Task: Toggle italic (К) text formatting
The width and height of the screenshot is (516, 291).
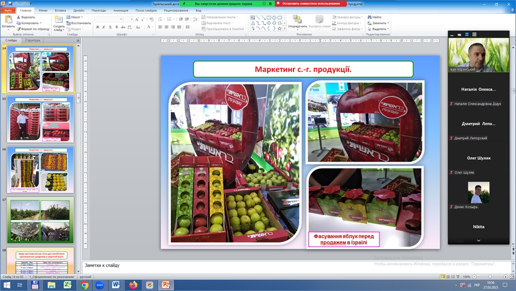Action: [x=104, y=27]
